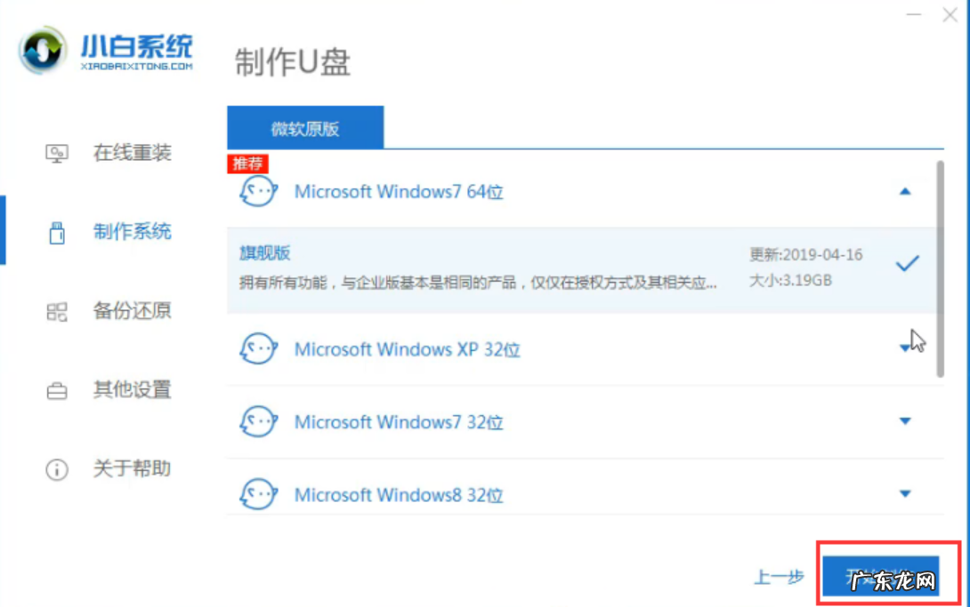Click the Windows8 32位 system icon
Screen dimensions: 970x607
tap(258, 494)
